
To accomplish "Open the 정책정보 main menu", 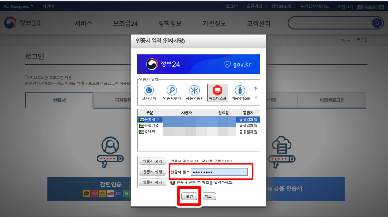I will point(170,24).
